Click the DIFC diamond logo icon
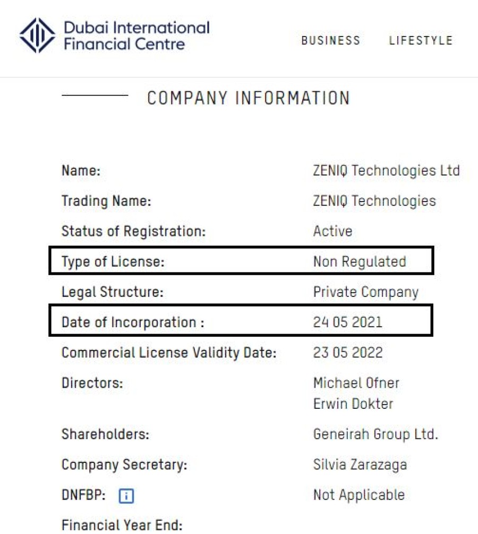478x534 pixels. 37,36
